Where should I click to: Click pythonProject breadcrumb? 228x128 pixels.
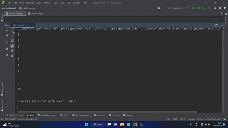click(x=9, y=8)
